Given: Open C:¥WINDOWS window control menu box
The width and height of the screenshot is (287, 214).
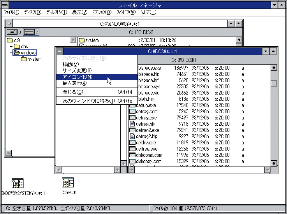Looking at the screenshot, I should click(x=9, y=24).
